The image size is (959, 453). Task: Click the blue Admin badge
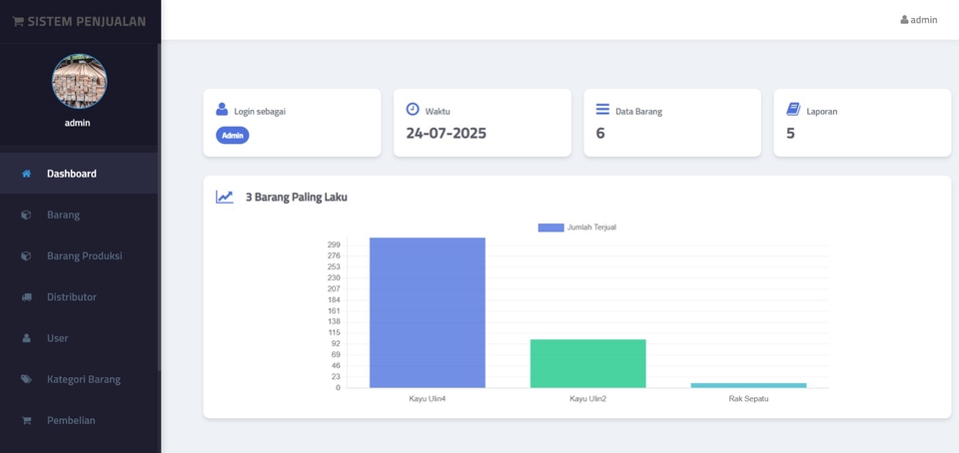(232, 135)
